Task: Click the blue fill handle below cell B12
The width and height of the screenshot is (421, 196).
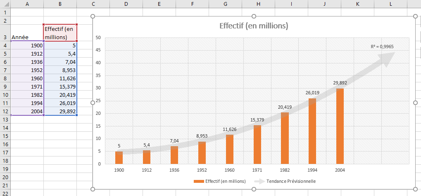Action: click(77, 115)
